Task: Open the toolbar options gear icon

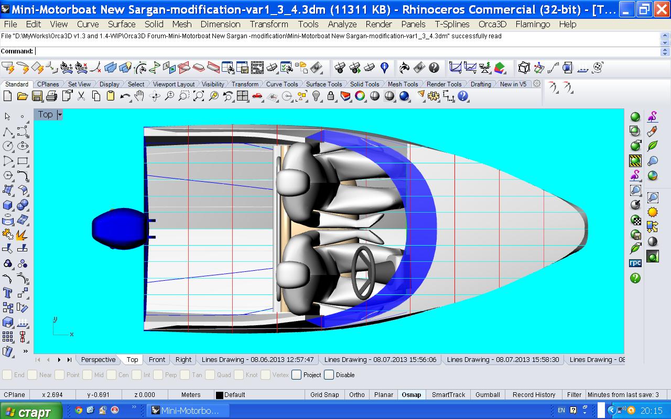Action: click(x=537, y=84)
